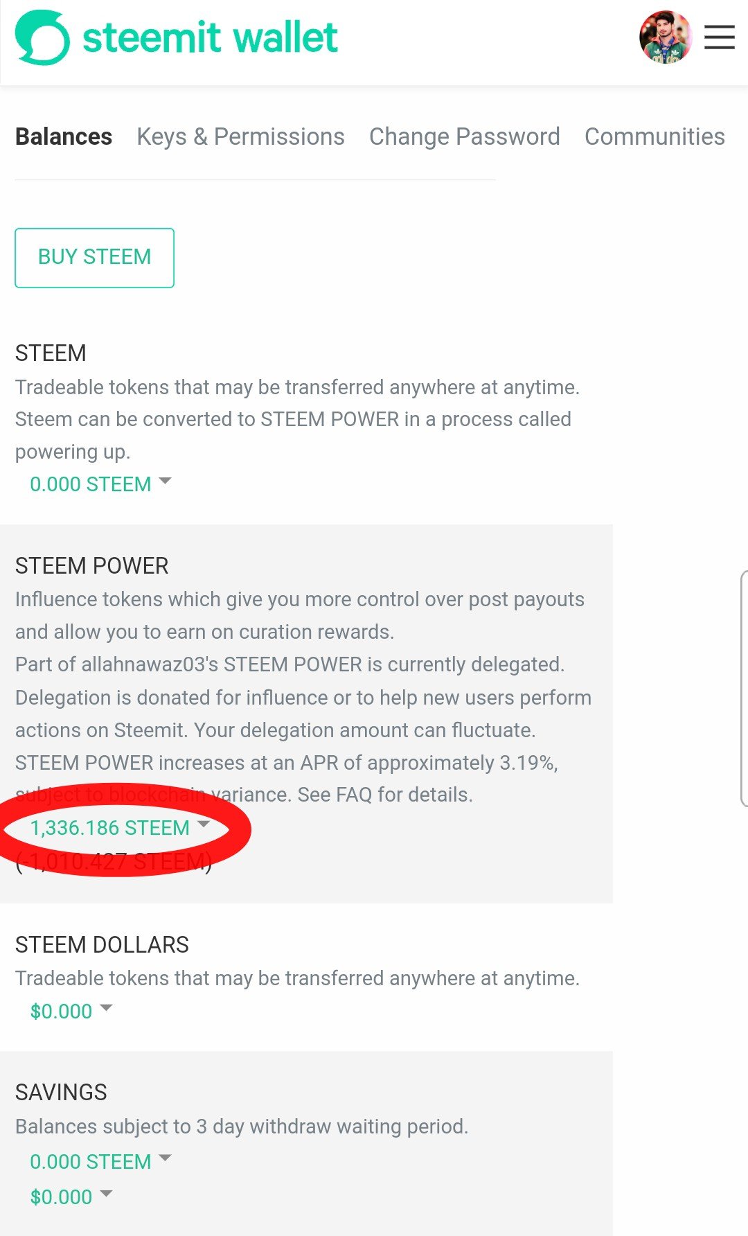Viewport: 748px width, 1236px height.
Task: Click the STEEM POWER section heading
Action: coord(91,565)
